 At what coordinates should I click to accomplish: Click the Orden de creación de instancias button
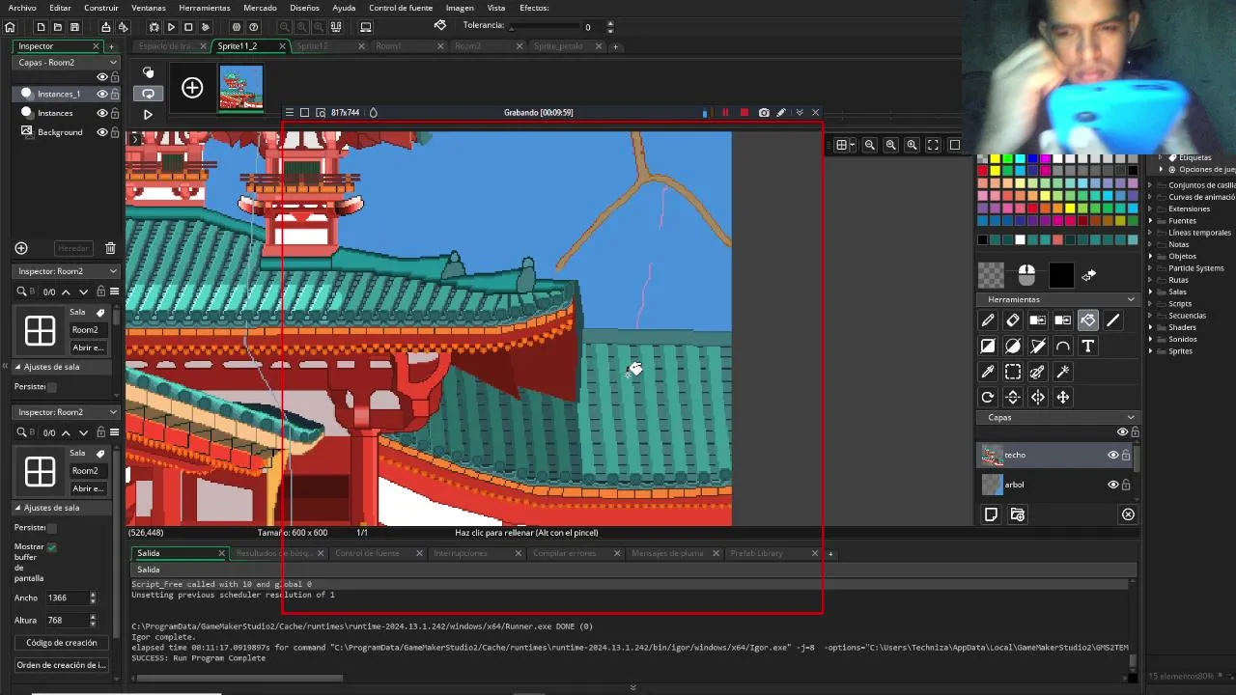click(61, 665)
